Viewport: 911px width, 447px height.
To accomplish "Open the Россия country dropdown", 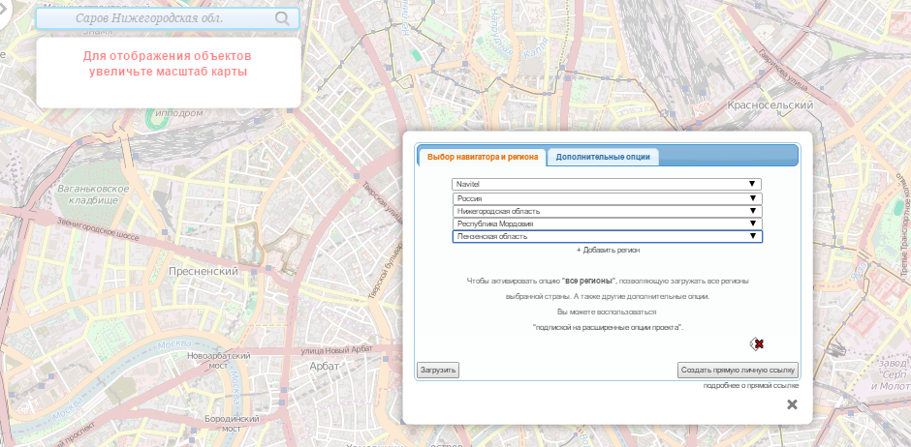I will [607, 198].
